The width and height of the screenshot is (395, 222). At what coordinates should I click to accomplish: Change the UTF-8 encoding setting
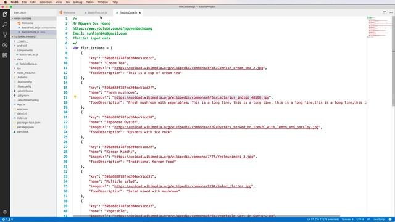pos(360,220)
